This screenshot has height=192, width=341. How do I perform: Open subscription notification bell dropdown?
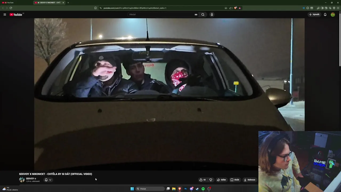tap(48, 180)
